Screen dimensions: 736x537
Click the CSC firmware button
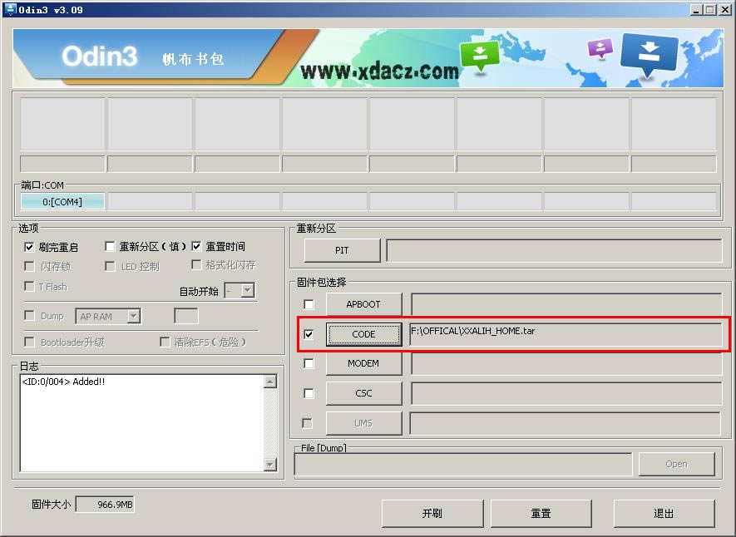[x=363, y=392]
